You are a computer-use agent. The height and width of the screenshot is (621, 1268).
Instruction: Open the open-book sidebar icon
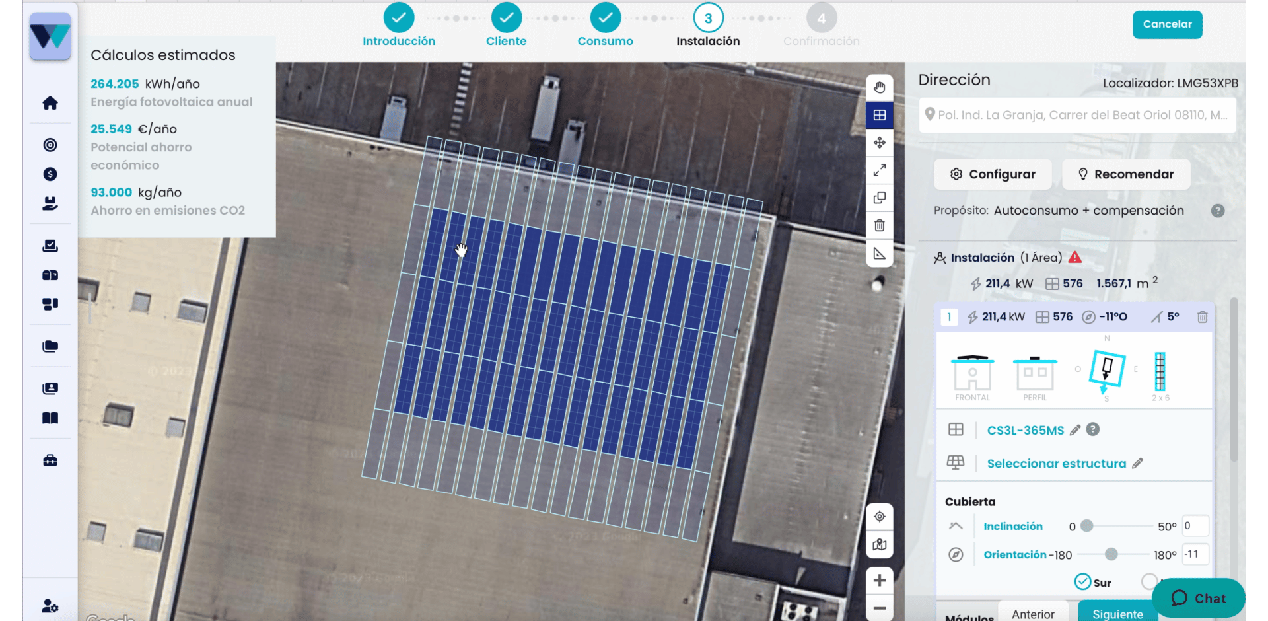tap(50, 418)
